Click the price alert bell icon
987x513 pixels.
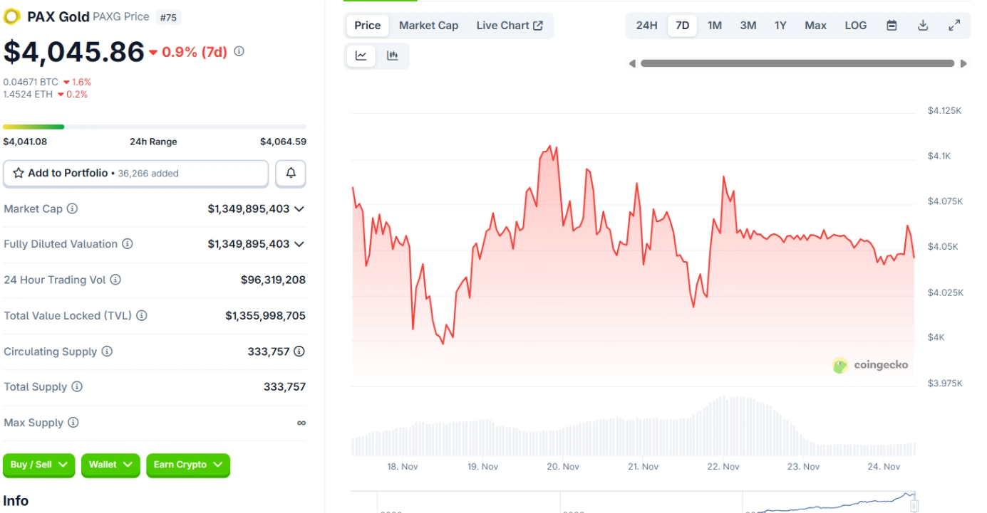coord(291,173)
